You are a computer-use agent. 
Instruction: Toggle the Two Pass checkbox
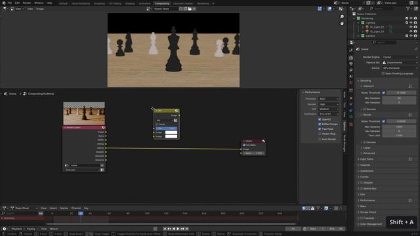tap(320, 129)
